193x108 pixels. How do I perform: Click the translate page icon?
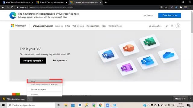point(162,7)
